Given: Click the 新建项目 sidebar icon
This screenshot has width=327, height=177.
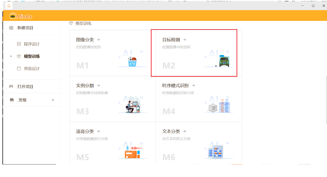Looking at the screenshot, I should tap(11, 28).
